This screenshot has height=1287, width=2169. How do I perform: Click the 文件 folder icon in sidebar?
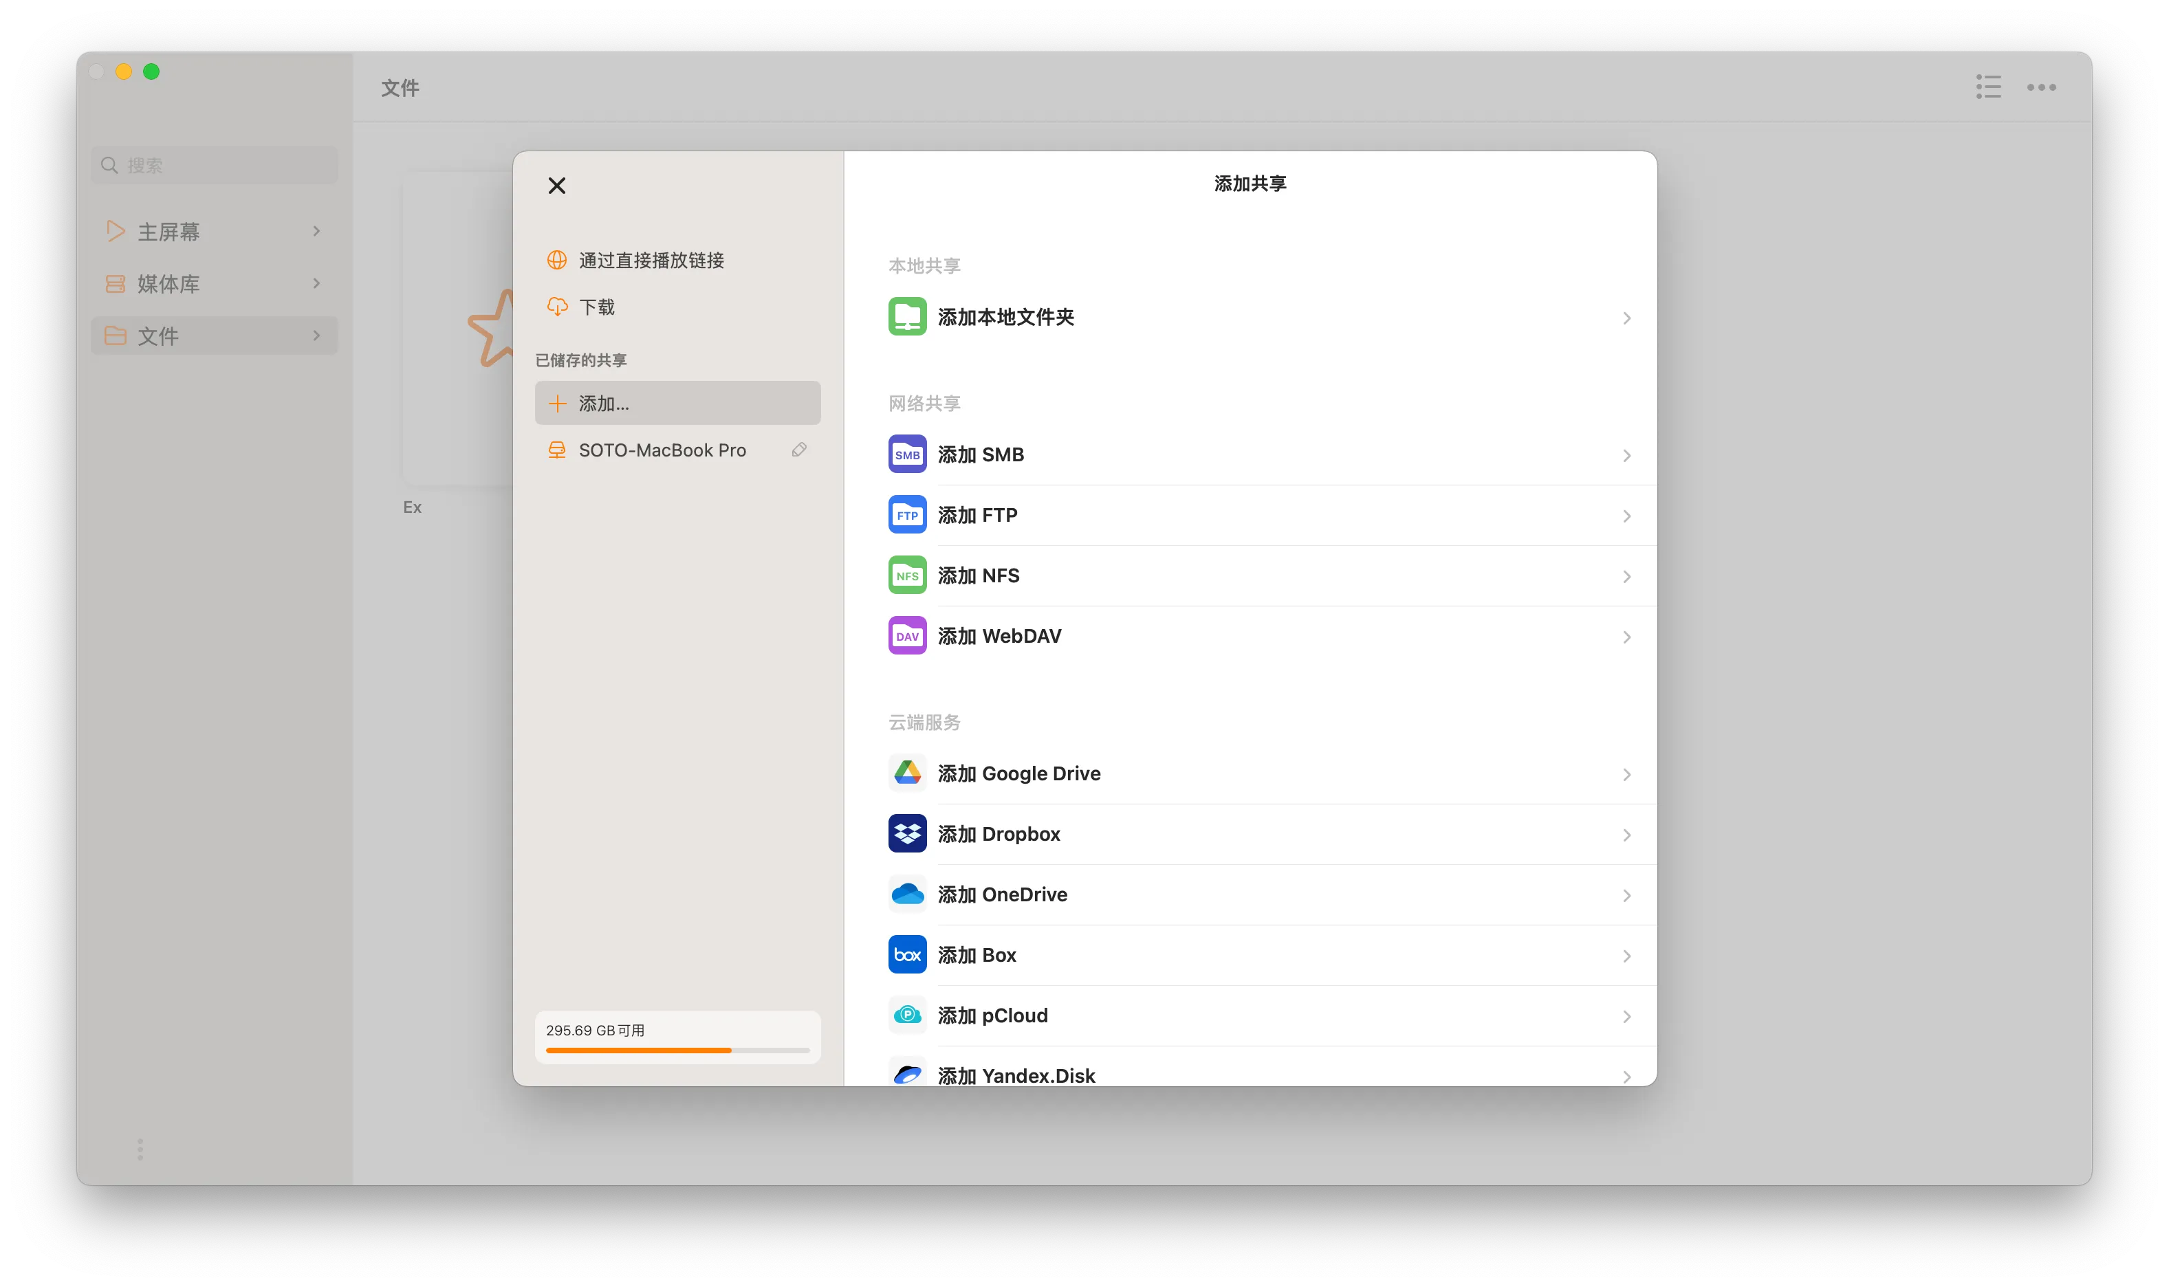[x=114, y=335]
